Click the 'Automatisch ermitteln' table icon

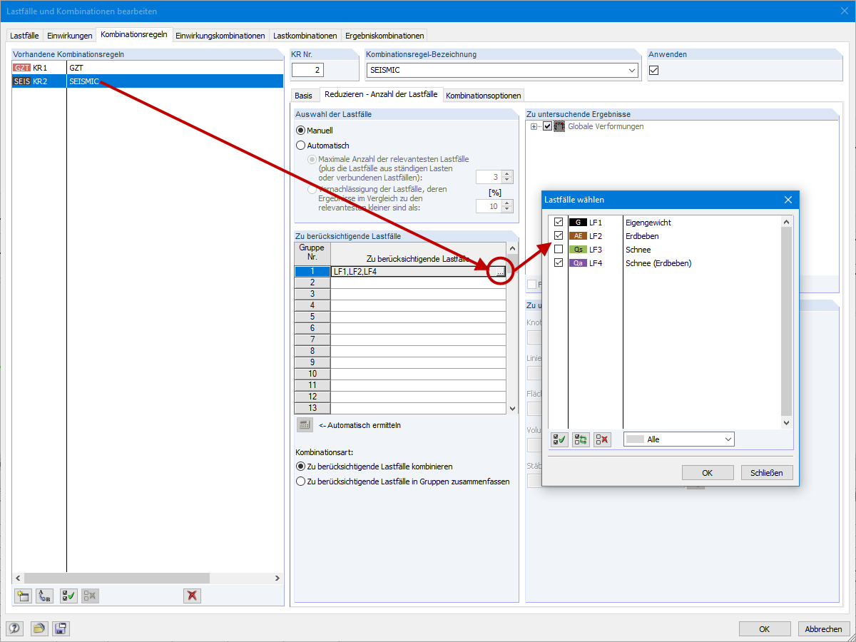pos(305,425)
